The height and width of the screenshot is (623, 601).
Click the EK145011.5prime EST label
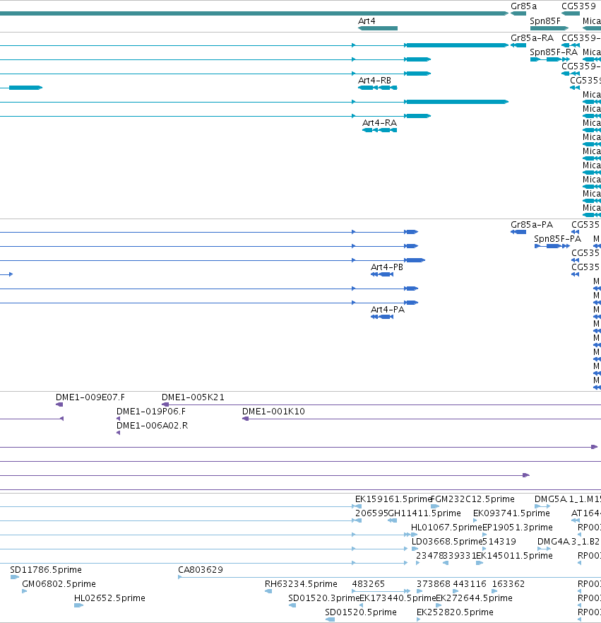[514, 556]
